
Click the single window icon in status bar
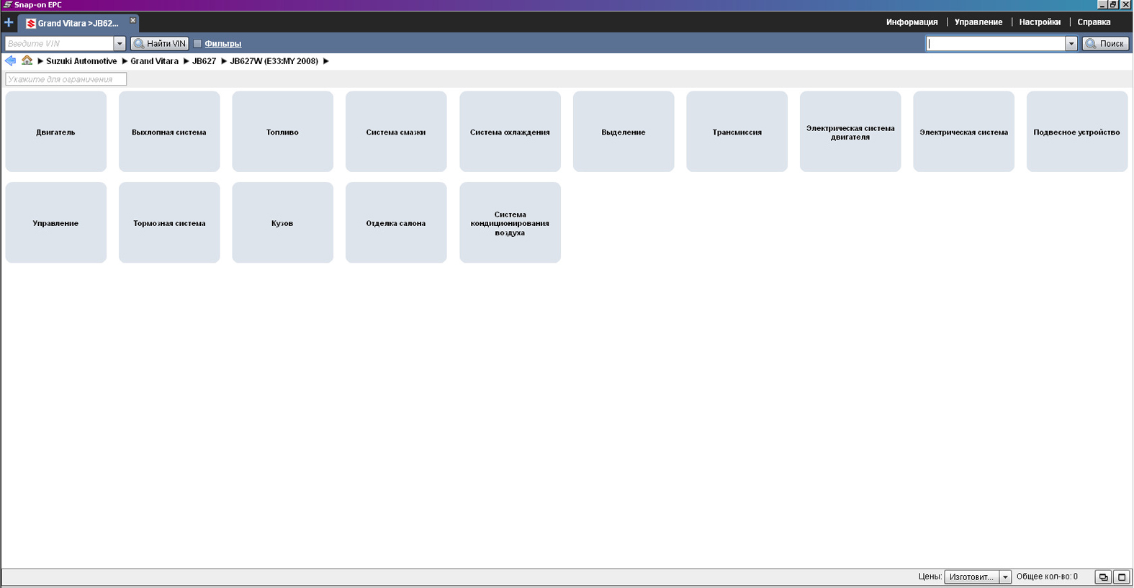point(1122,577)
